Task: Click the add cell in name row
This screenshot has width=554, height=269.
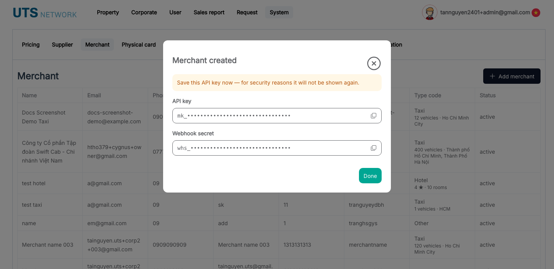Action: [223, 223]
